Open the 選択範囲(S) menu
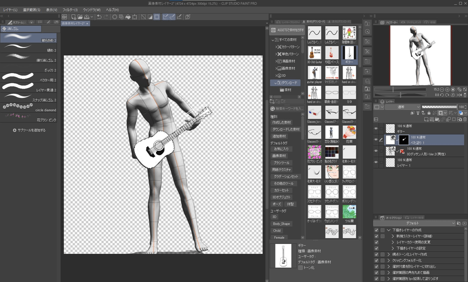The height and width of the screenshot is (282, 468). (x=32, y=10)
